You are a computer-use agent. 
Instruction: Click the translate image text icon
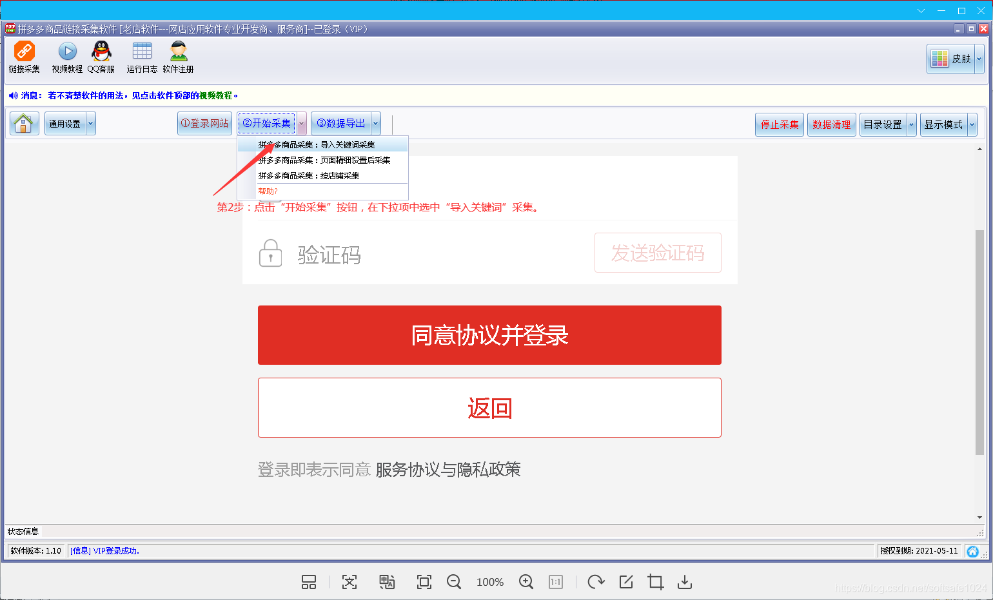pos(387,582)
